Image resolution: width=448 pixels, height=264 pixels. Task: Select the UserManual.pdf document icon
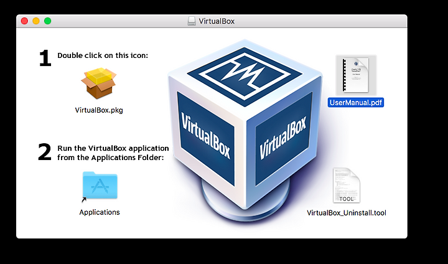pos(356,75)
